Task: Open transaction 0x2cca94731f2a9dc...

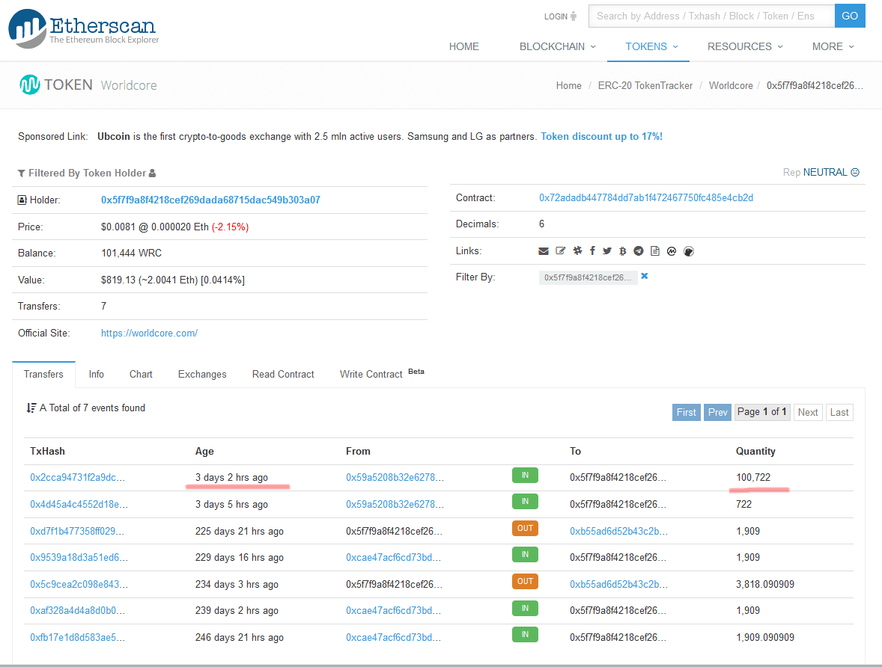Action: click(78, 478)
